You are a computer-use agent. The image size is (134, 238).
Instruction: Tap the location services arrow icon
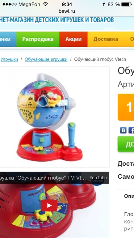tap(103, 4)
